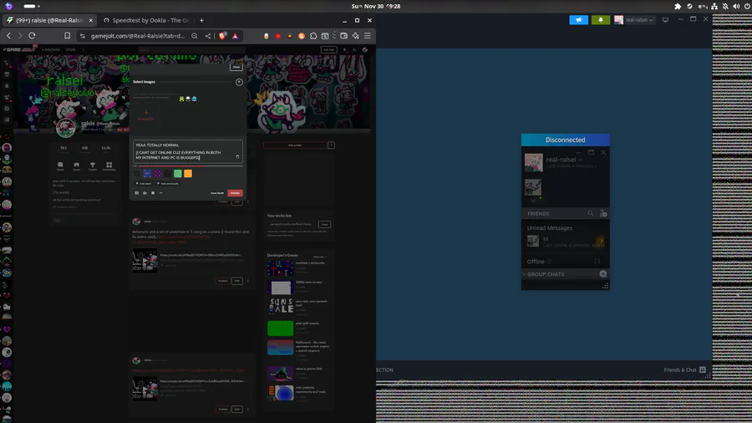Image resolution: width=752 pixels, height=423 pixels.
Task: Open Steam Big Picture mode icon
Action: (665, 20)
